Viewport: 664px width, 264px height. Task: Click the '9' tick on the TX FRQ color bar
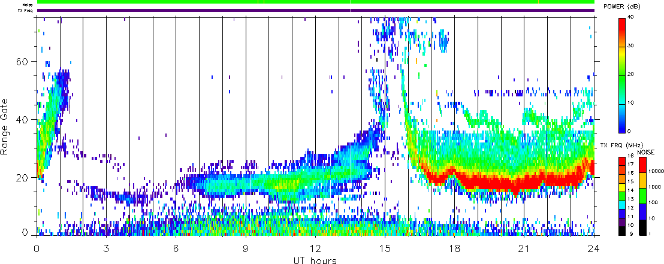[631, 234]
